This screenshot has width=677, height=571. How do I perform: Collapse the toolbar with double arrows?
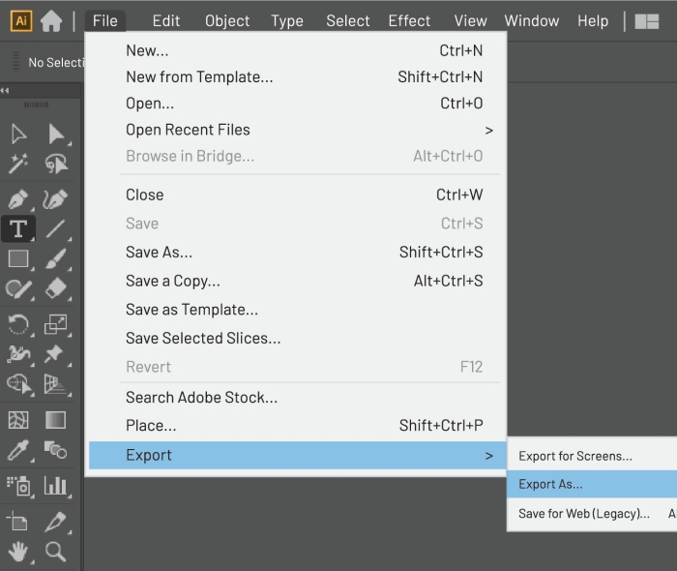(5, 90)
